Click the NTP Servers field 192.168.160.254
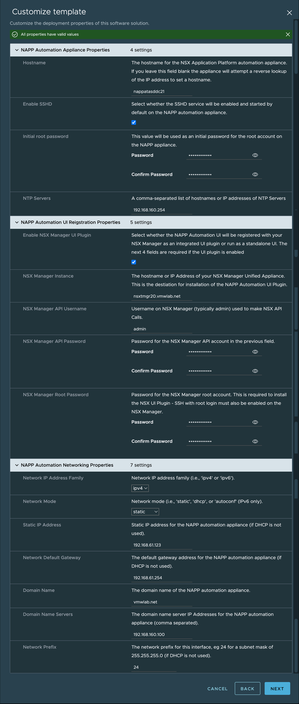 point(162,210)
